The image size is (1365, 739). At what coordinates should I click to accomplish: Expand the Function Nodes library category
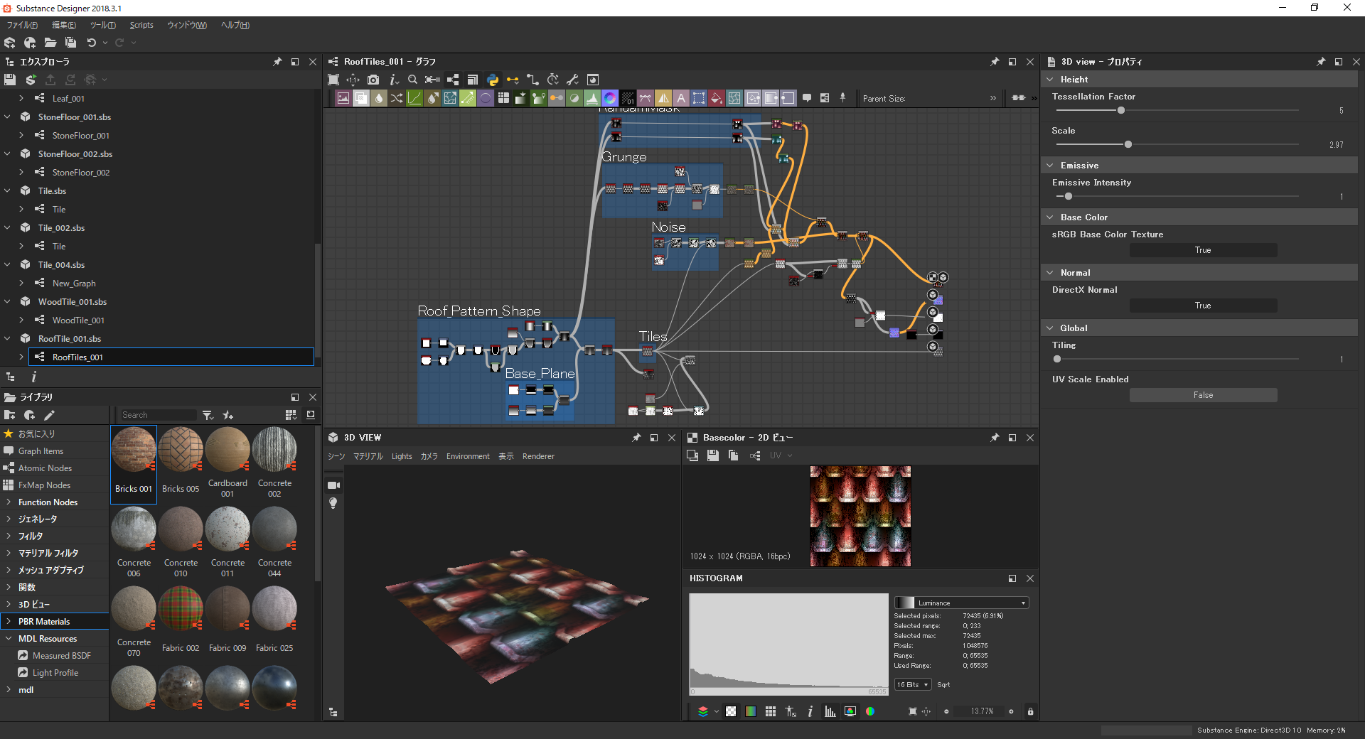point(9,502)
